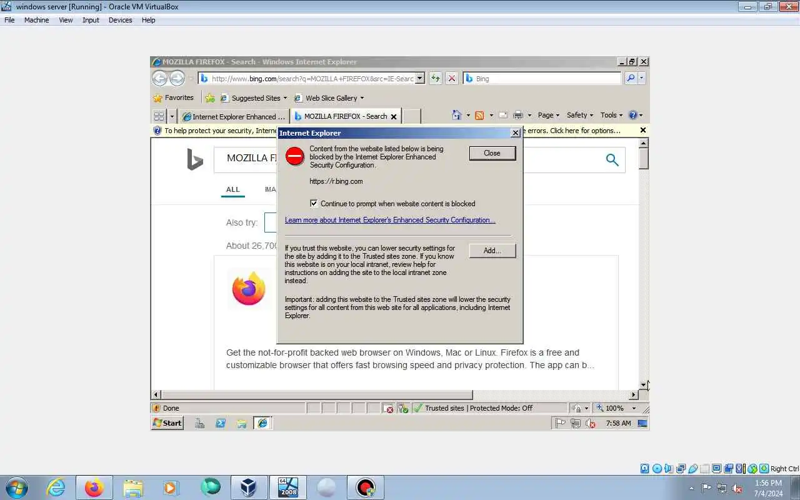
Task: Click the IE address bar URL
Action: (311, 78)
